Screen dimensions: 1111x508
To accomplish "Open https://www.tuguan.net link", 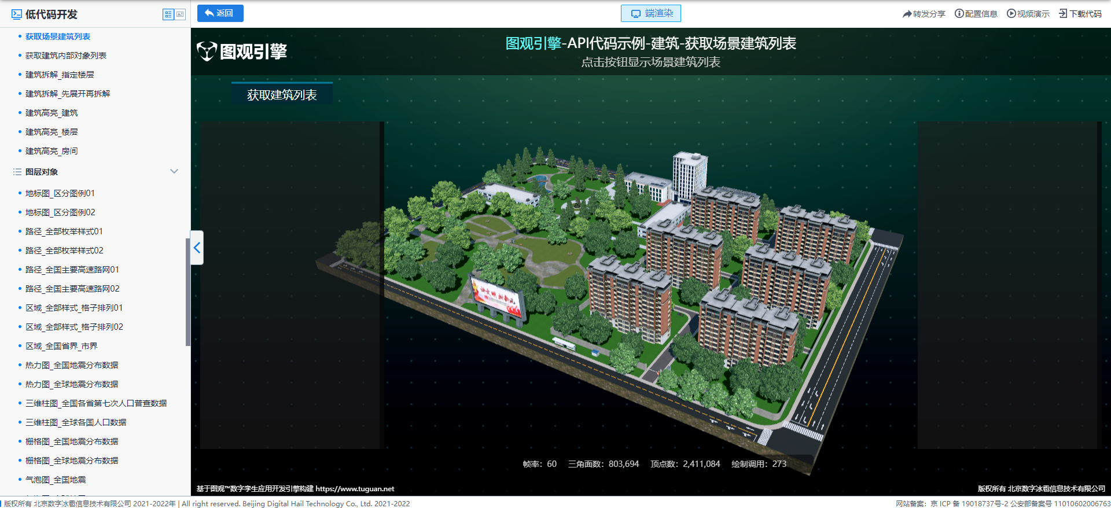I will (355, 489).
